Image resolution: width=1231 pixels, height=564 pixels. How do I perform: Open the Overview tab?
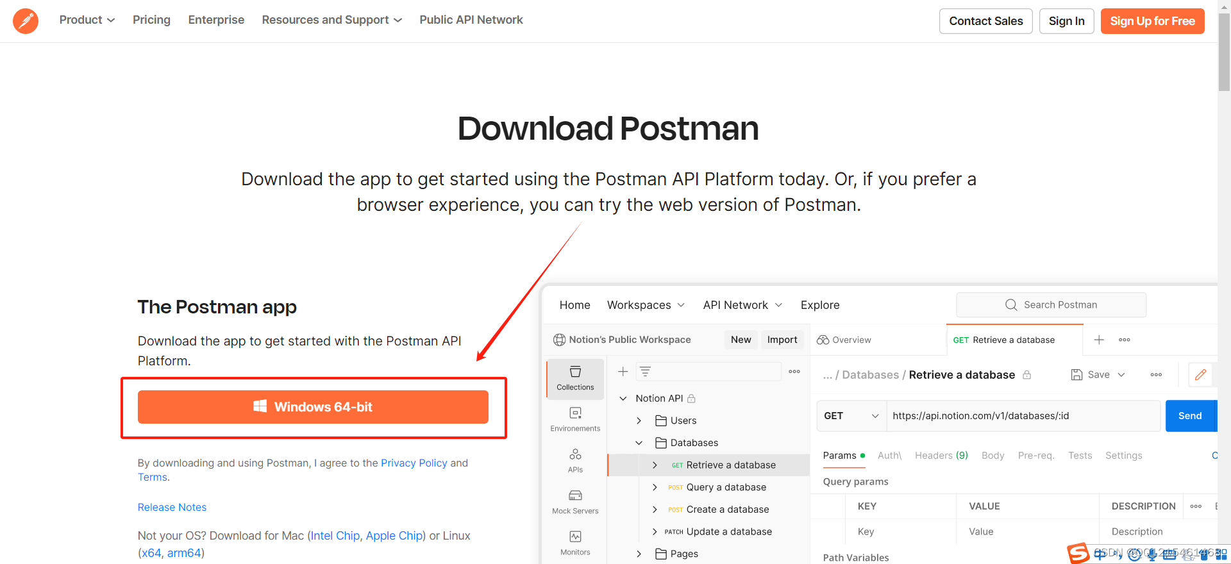(844, 340)
